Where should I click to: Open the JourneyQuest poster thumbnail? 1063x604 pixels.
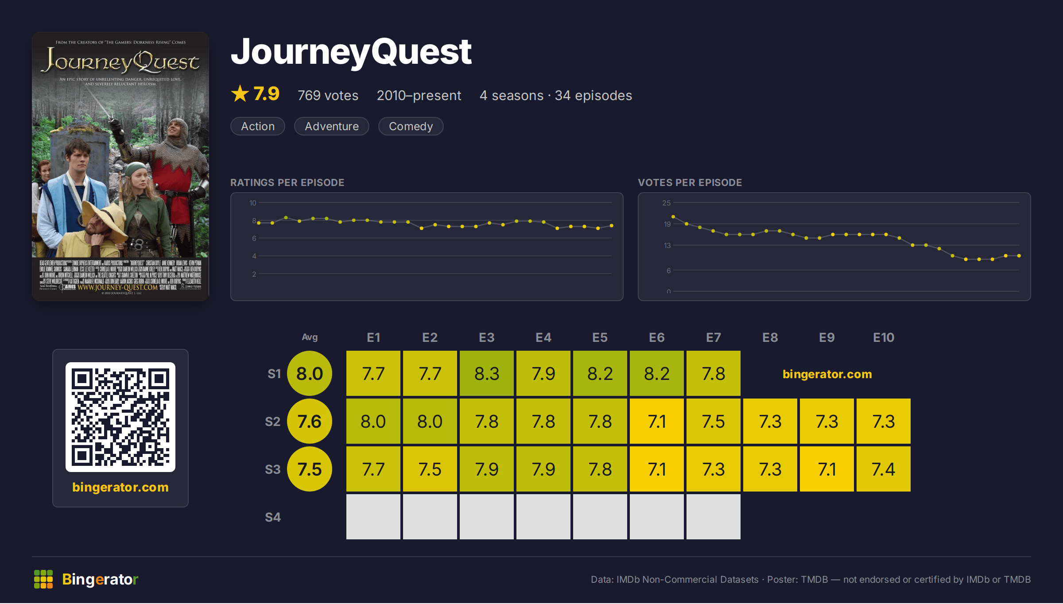(120, 166)
